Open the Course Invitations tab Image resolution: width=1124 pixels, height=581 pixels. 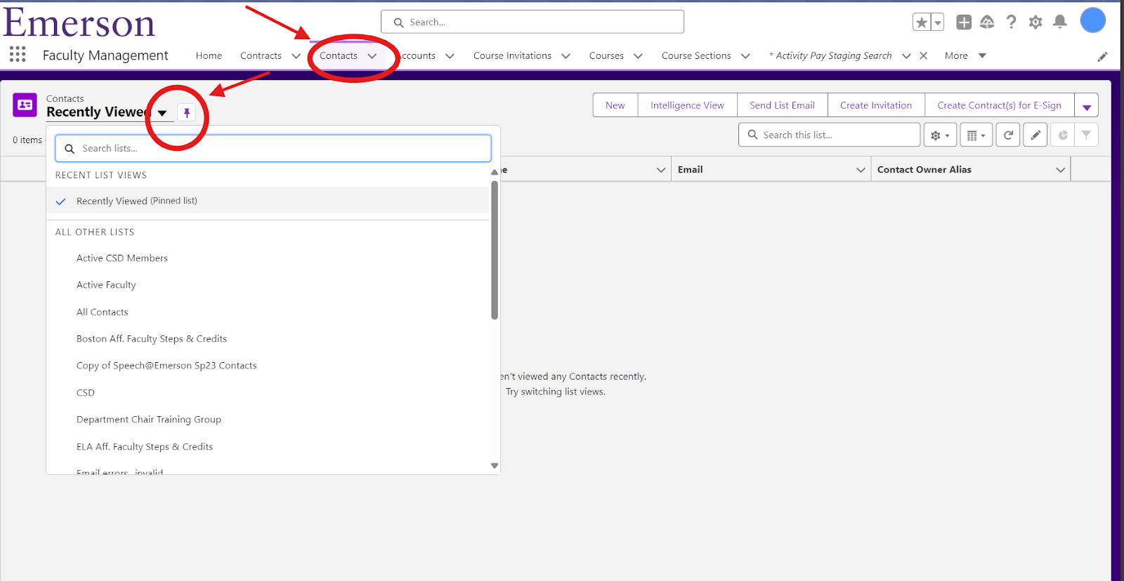pyautogui.click(x=512, y=55)
